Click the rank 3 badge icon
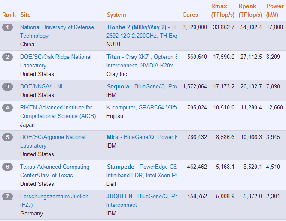The height and width of the screenshot is (221, 286). pos(8,87)
